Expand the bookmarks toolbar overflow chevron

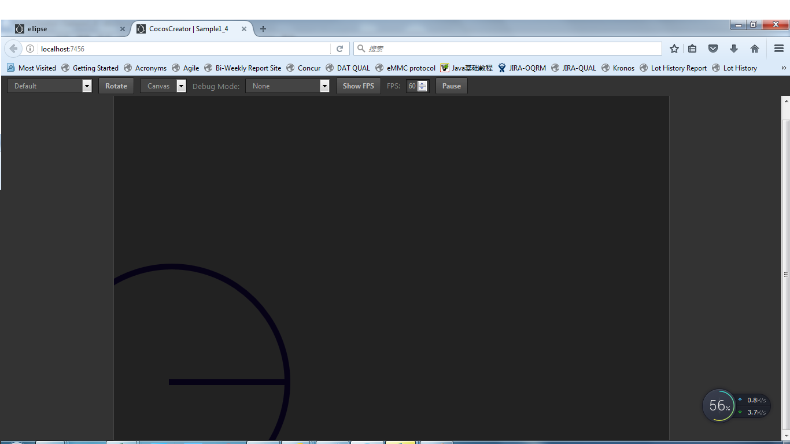pyautogui.click(x=784, y=68)
